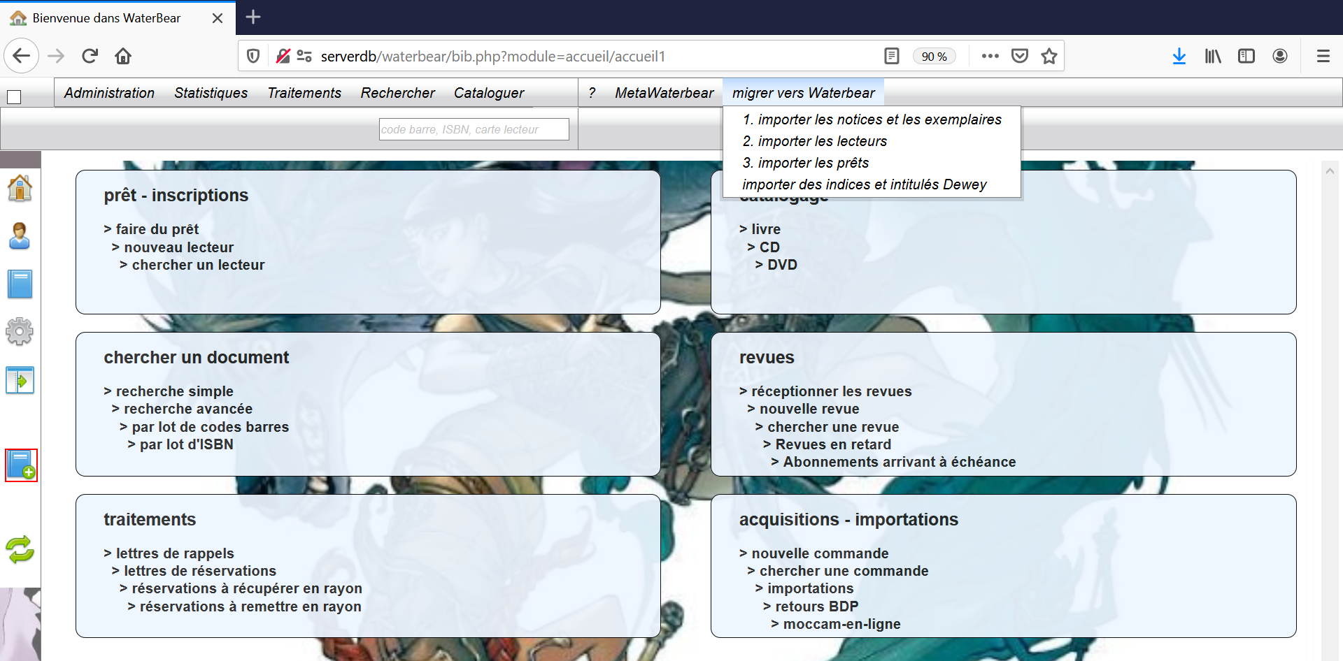Open the library icon in toolbar
1343x661 pixels.
1213,56
